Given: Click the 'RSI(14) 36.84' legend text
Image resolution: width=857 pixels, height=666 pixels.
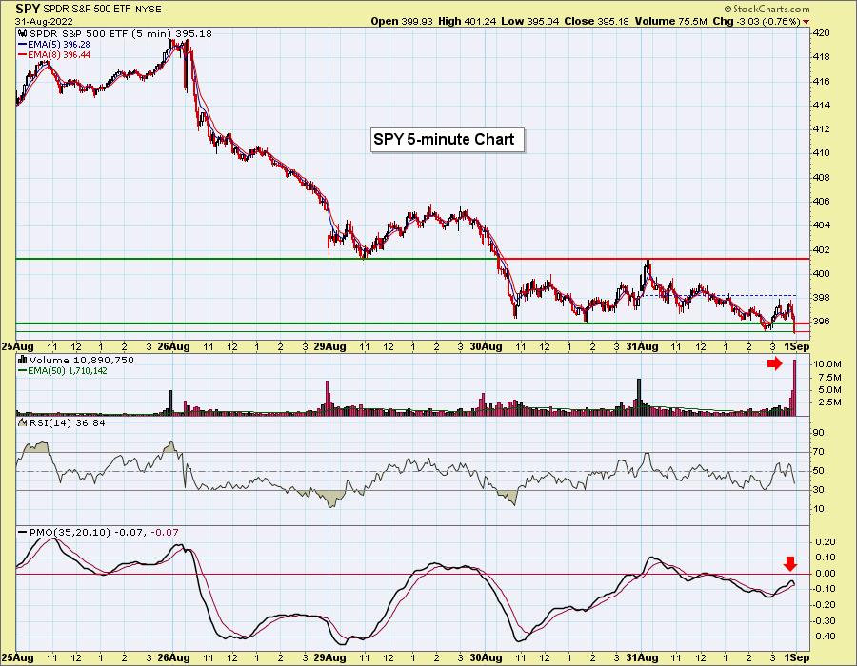Looking at the screenshot, I should [68, 423].
